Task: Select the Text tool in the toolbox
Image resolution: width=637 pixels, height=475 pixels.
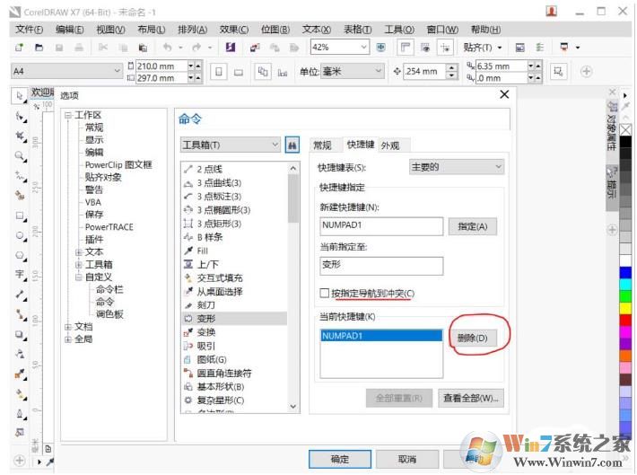Action: 21,275
